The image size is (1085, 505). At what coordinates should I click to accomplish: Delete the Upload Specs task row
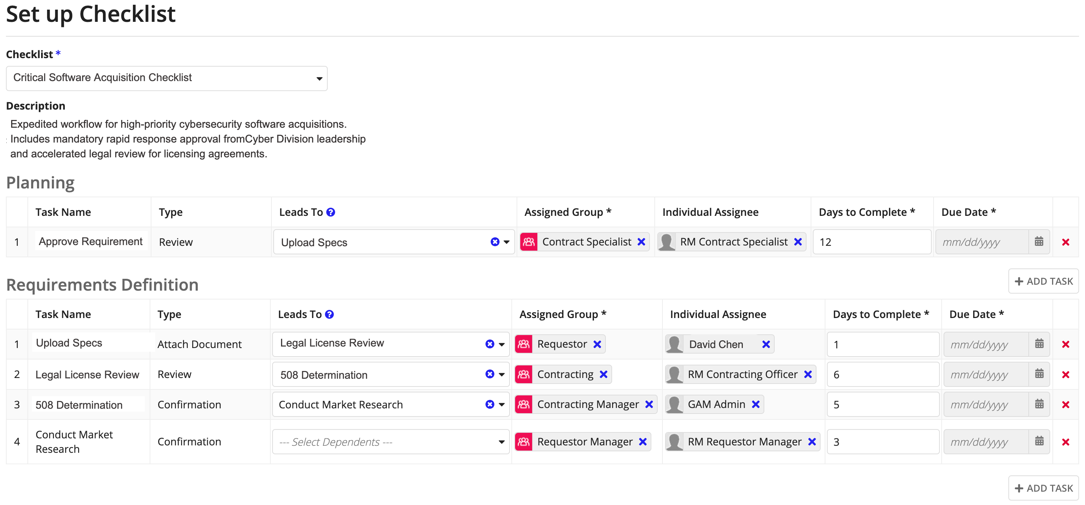(x=1066, y=345)
